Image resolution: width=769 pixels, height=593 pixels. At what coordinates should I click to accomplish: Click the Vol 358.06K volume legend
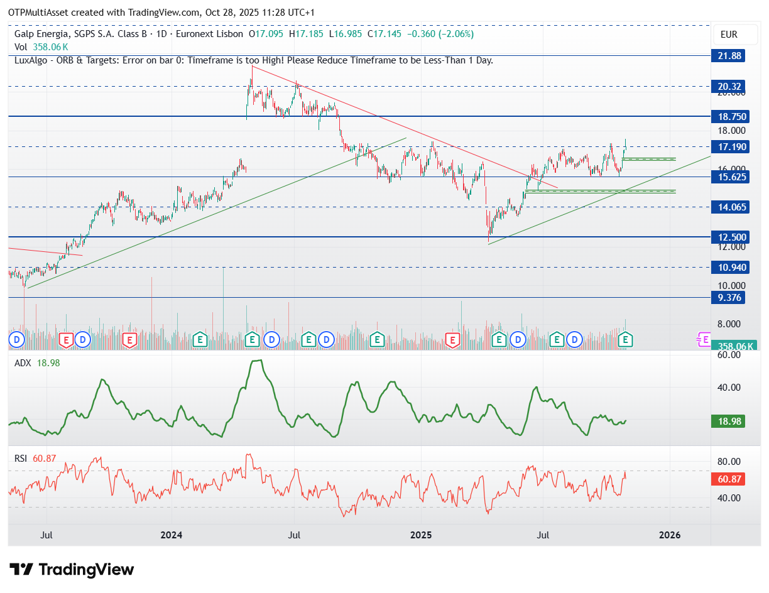pyautogui.click(x=41, y=47)
